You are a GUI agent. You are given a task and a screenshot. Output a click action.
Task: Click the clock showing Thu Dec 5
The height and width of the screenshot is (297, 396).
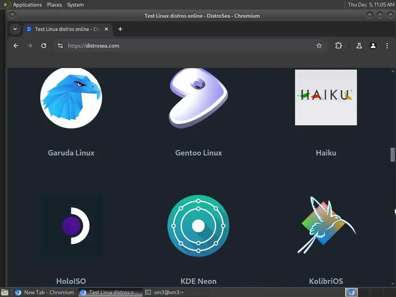point(371,5)
